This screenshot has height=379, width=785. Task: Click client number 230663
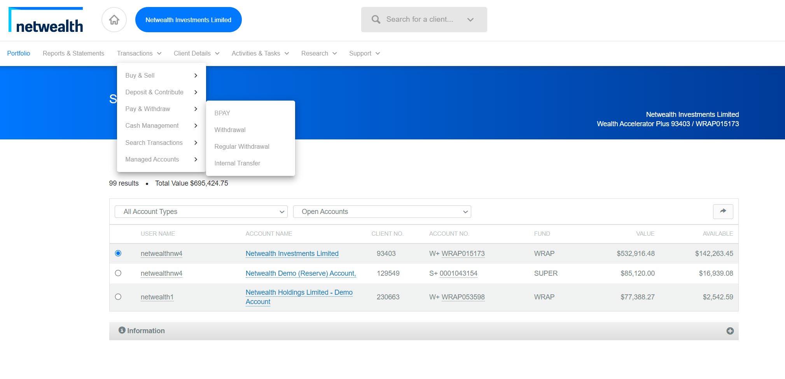pyautogui.click(x=388, y=297)
